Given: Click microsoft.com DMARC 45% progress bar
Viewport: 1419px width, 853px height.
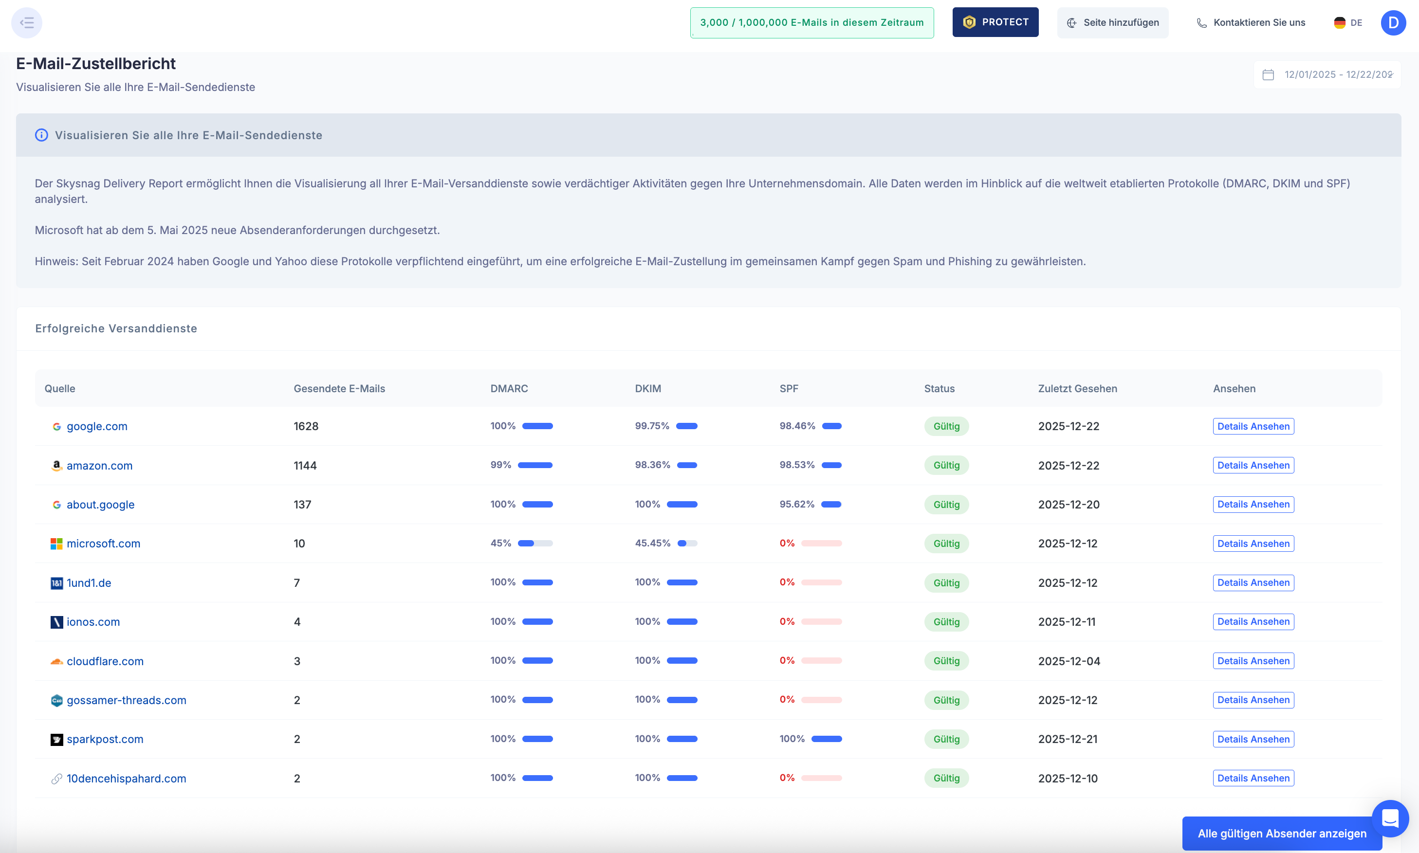Looking at the screenshot, I should [534, 544].
